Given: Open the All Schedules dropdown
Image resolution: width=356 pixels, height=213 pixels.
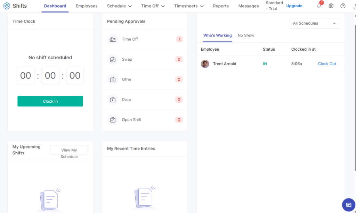Looking at the screenshot, I should pyautogui.click(x=315, y=23).
